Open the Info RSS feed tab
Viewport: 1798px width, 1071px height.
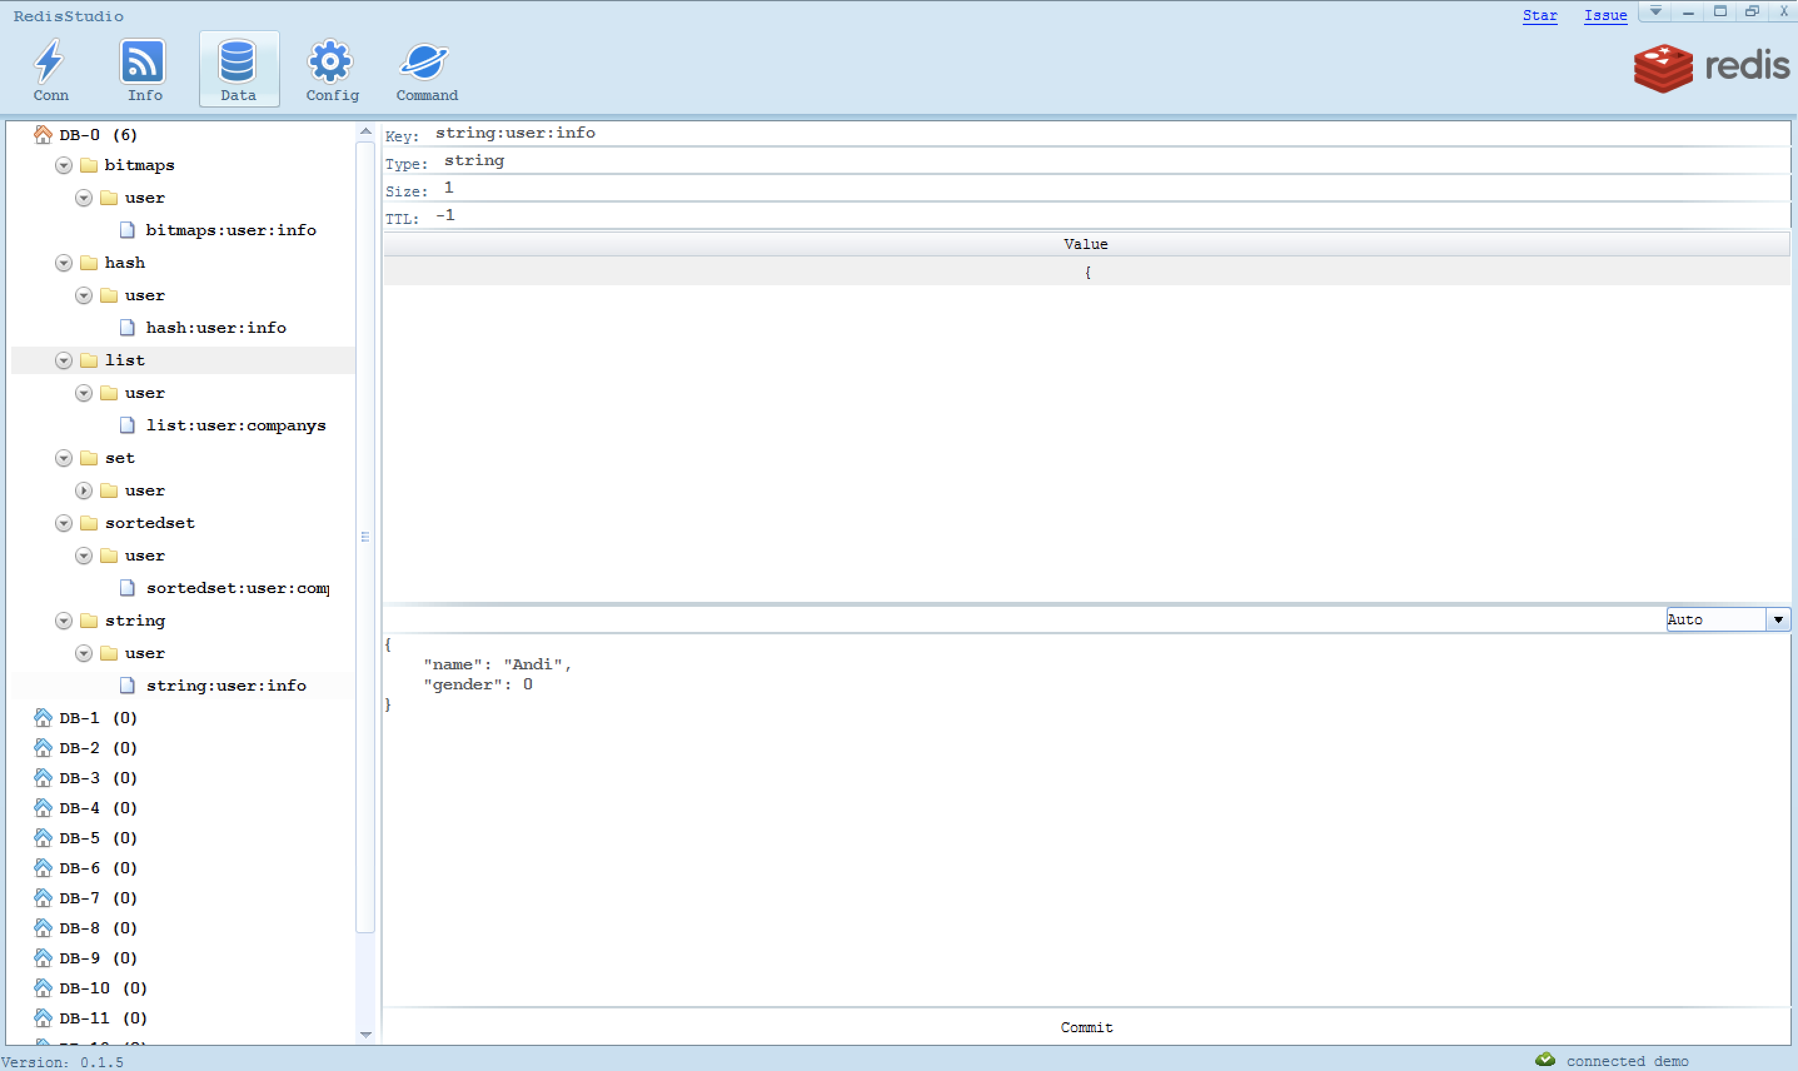[x=145, y=70]
